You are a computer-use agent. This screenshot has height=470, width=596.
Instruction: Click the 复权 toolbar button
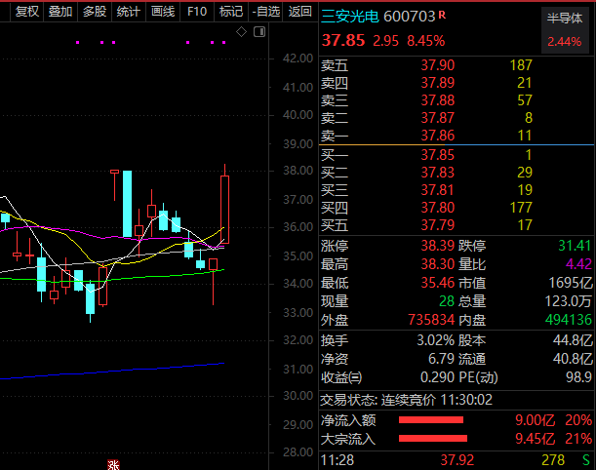[x=26, y=12]
